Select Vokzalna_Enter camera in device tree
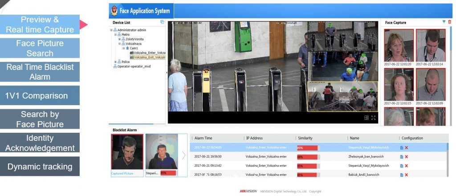 pyautogui.click(x=150, y=53)
